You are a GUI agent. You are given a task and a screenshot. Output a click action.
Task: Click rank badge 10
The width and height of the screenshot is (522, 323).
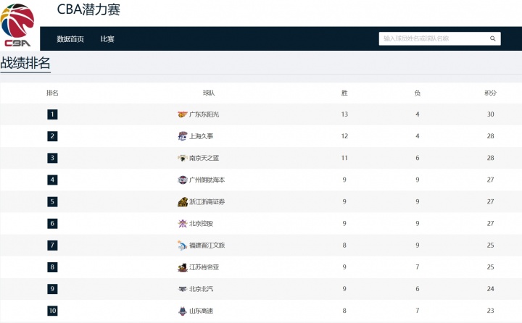[x=52, y=311]
